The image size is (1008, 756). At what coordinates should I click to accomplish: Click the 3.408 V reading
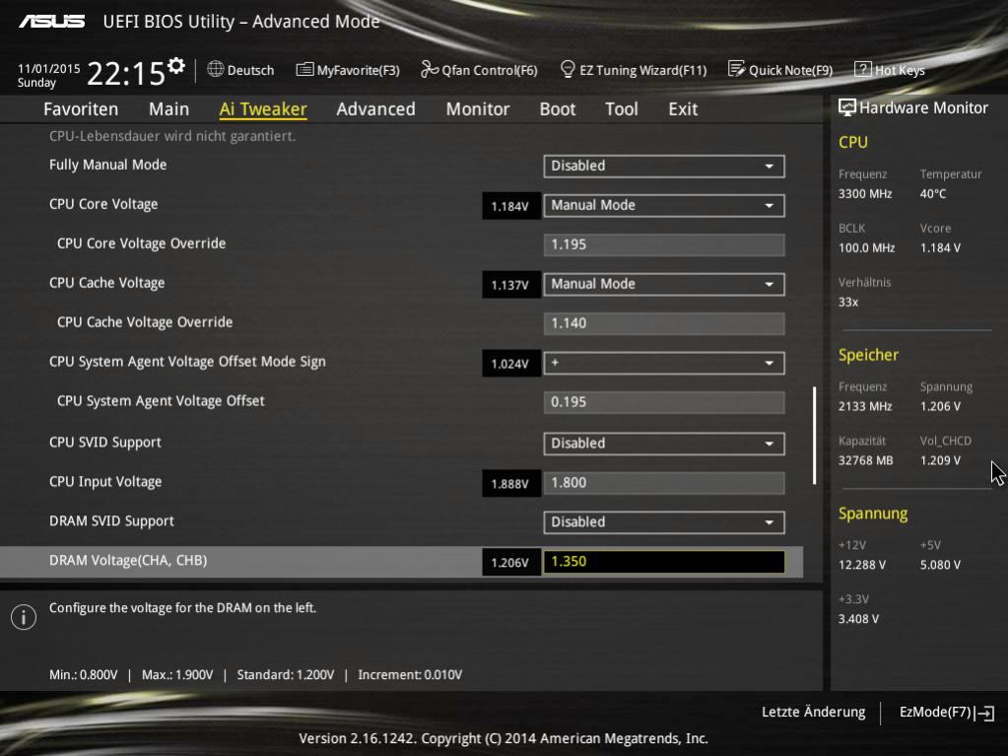858,618
